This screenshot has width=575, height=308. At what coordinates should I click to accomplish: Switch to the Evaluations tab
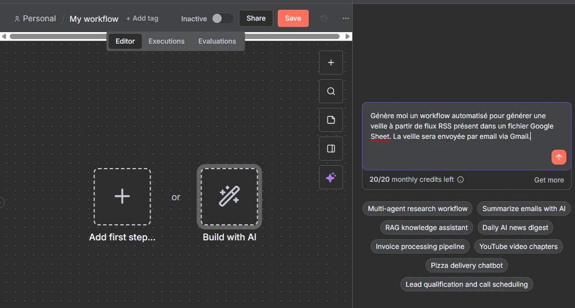[217, 41]
